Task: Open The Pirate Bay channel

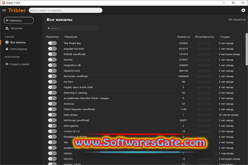Action: pyautogui.click(x=72, y=43)
